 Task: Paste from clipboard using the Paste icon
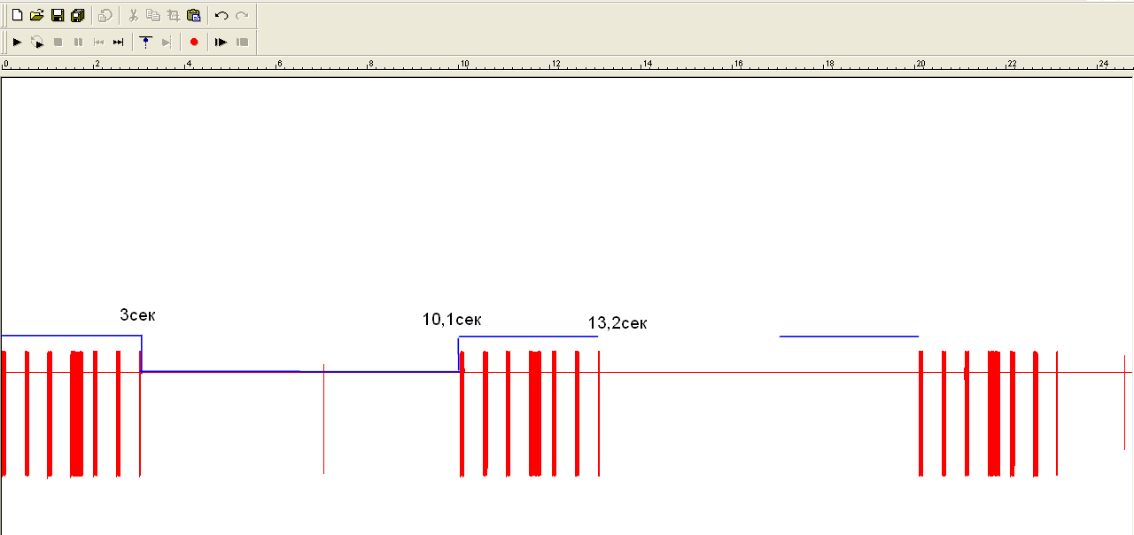(194, 15)
